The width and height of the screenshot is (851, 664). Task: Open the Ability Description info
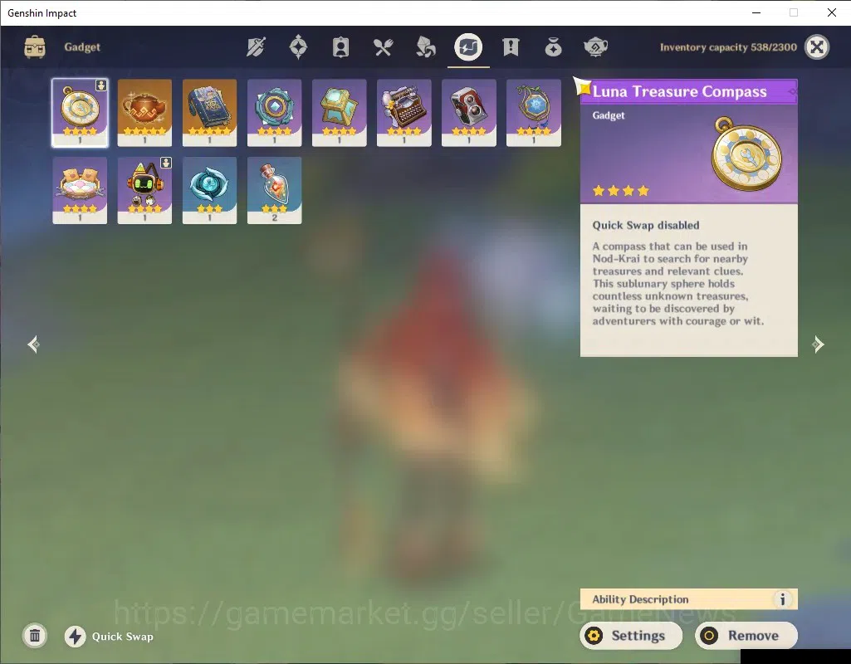pos(689,599)
